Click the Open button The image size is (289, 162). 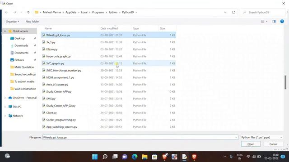[x=251, y=144]
